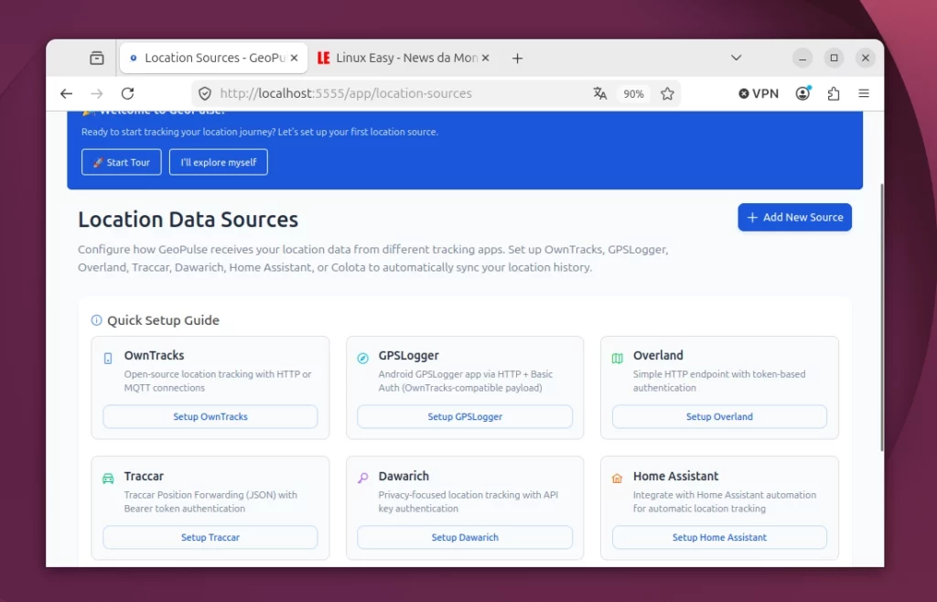Open the hamburger application menu
Viewport: 937px width, 602px height.
pos(864,93)
